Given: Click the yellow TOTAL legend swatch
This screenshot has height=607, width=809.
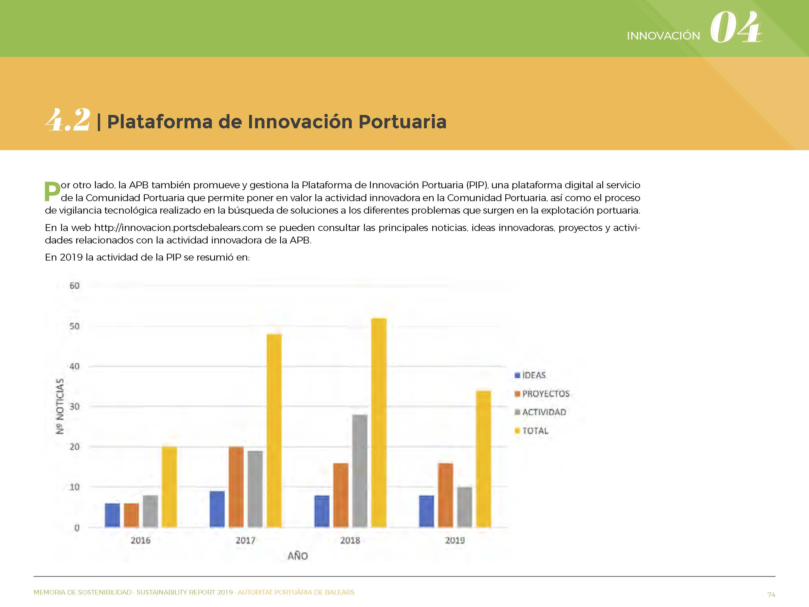Looking at the screenshot, I should pos(517,431).
